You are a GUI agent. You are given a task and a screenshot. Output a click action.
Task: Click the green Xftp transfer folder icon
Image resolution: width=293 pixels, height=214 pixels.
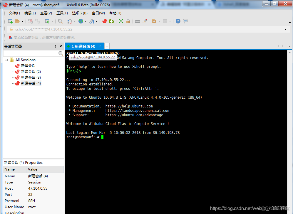pyautogui.click(x=112, y=21)
